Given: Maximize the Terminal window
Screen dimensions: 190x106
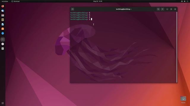Looking at the screenshot, I should click(x=171, y=9).
